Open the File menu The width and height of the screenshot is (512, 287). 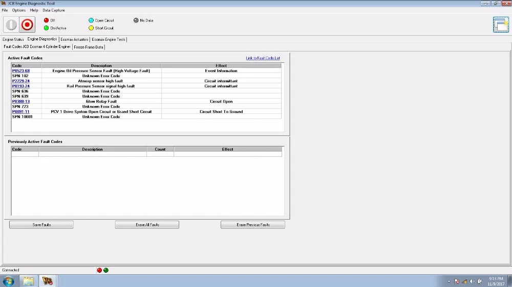coord(5,10)
